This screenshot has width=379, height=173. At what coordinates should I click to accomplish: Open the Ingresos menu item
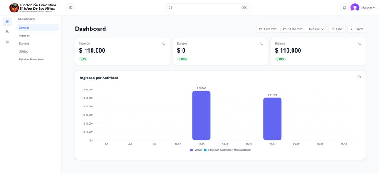38,36
